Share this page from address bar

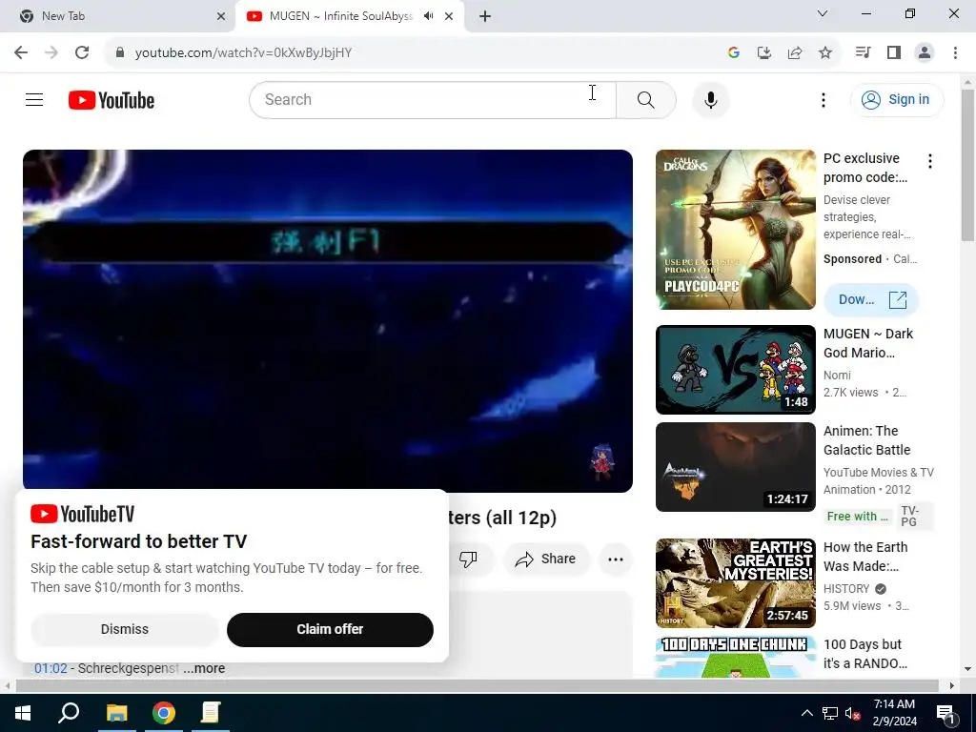pyautogui.click(x=795, y=52)
